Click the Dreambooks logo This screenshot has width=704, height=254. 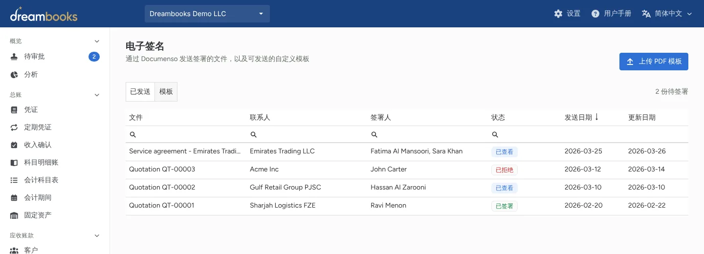44,14
